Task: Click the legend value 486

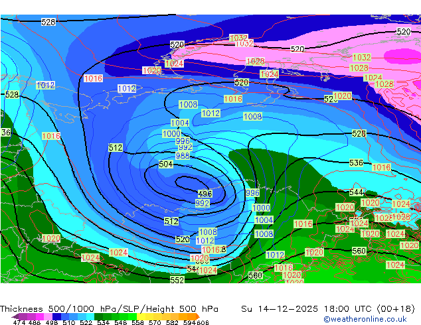Action: tap(35, 322)
